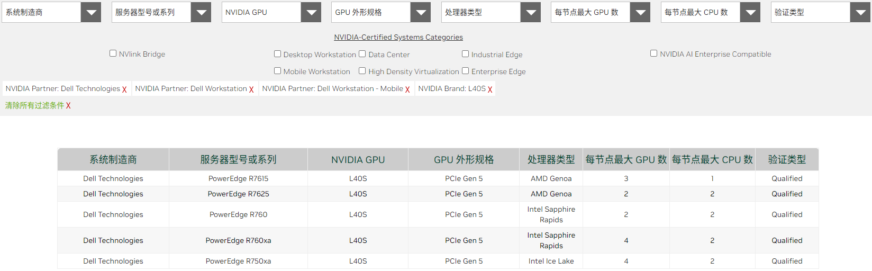Clear all filters via 清除所有过滤条件
Screen dimensions: 872x271
coord(38,105)
